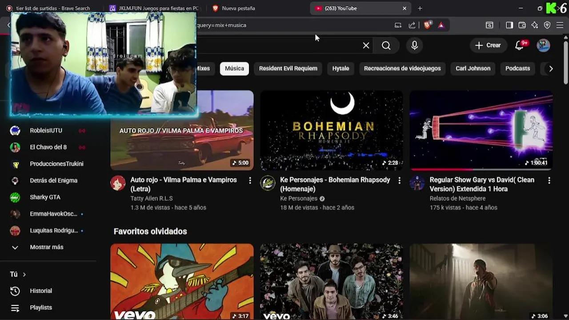Screen dimensions: 569x320
Task: Click the page vertical scrollbar
Action: [565, 62]
